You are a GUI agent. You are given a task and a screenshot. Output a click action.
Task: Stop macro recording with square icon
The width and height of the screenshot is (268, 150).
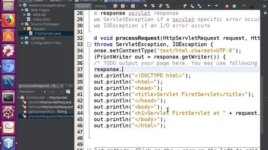[x=234, y=6]
